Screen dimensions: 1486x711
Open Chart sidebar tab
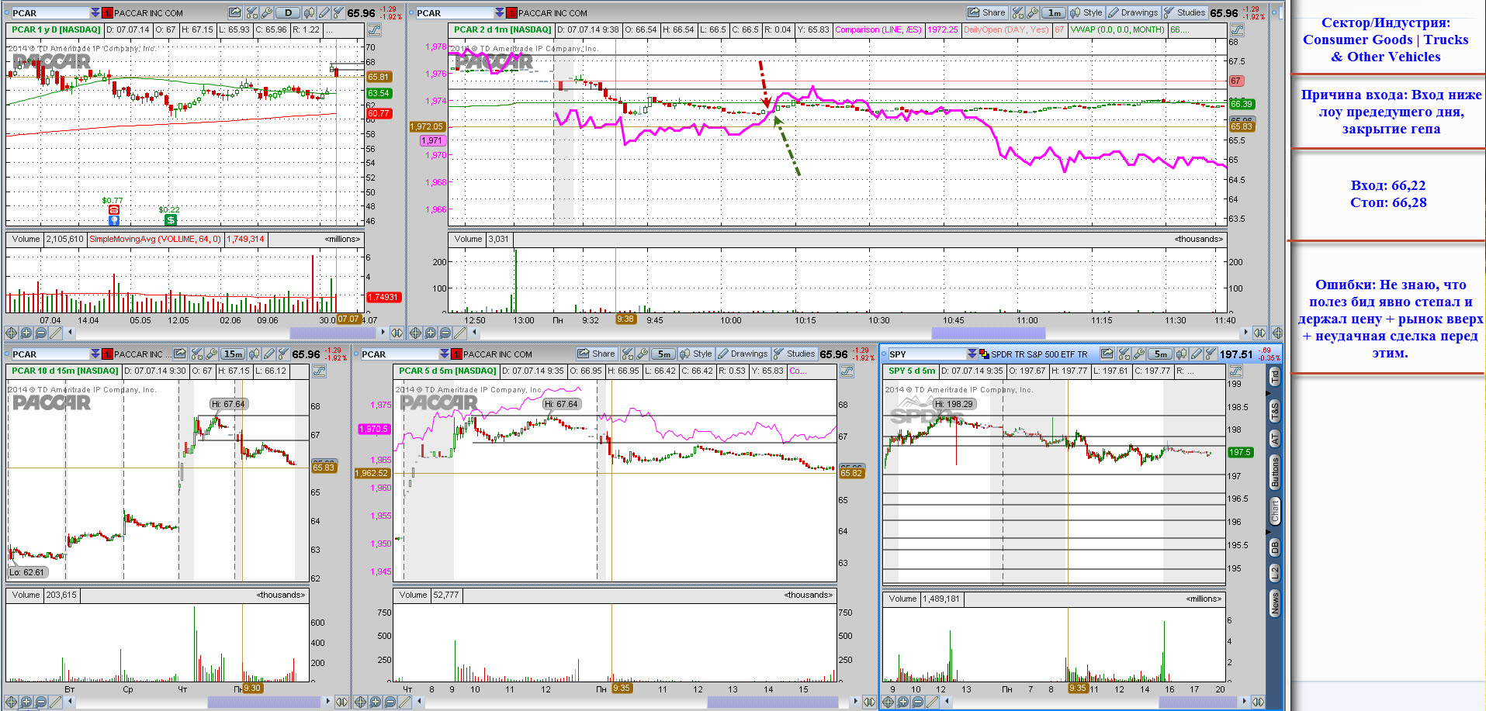[x=1274, y=511]
